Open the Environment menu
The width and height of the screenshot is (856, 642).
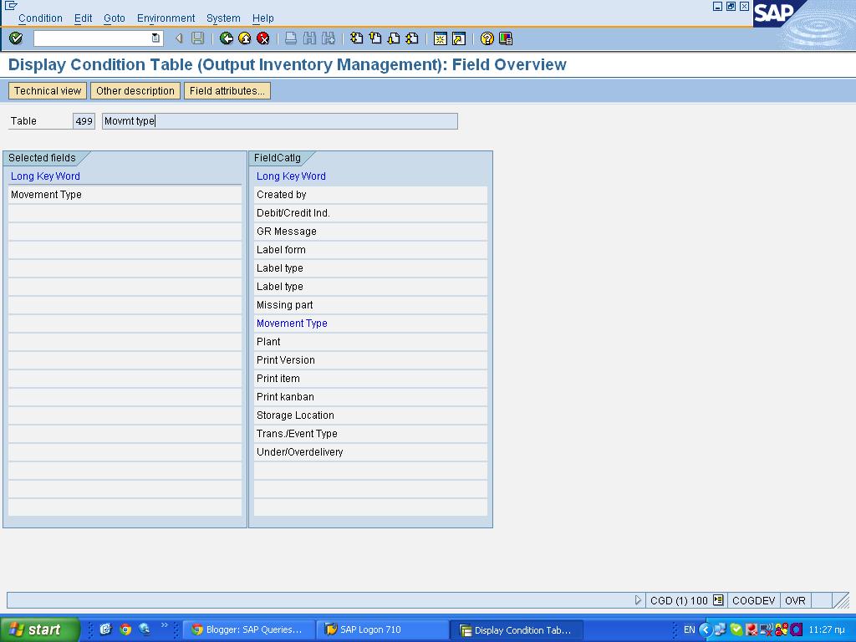pos(166,18)
